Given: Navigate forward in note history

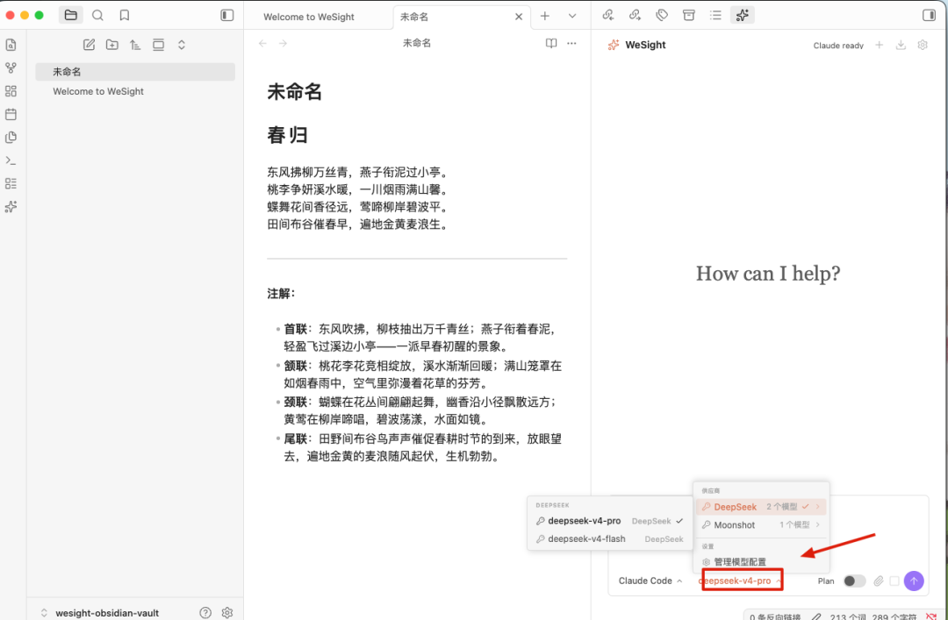Looking at the screenshot, I should pyautogui.click(x=283, y=44).
